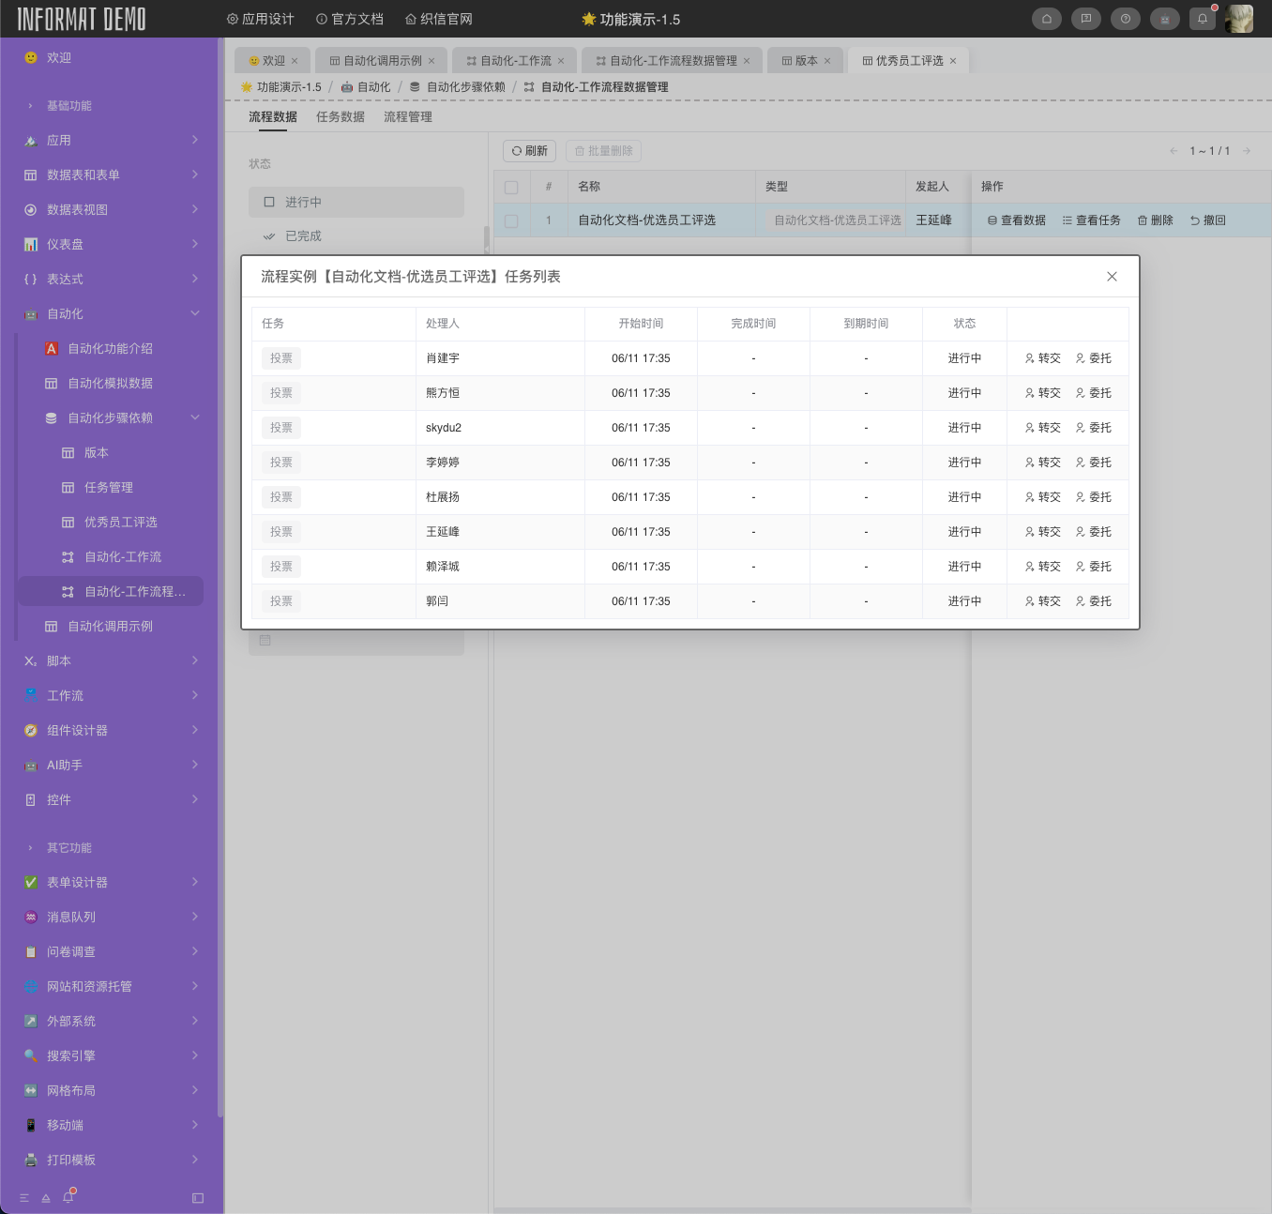Viewport: 1272px width, 1214px height.
Task: Click the sidebar layout icon at bottom
Action: 198,1198
